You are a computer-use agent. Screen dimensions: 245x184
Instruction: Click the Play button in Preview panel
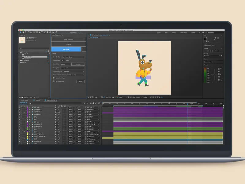point(213,51)
